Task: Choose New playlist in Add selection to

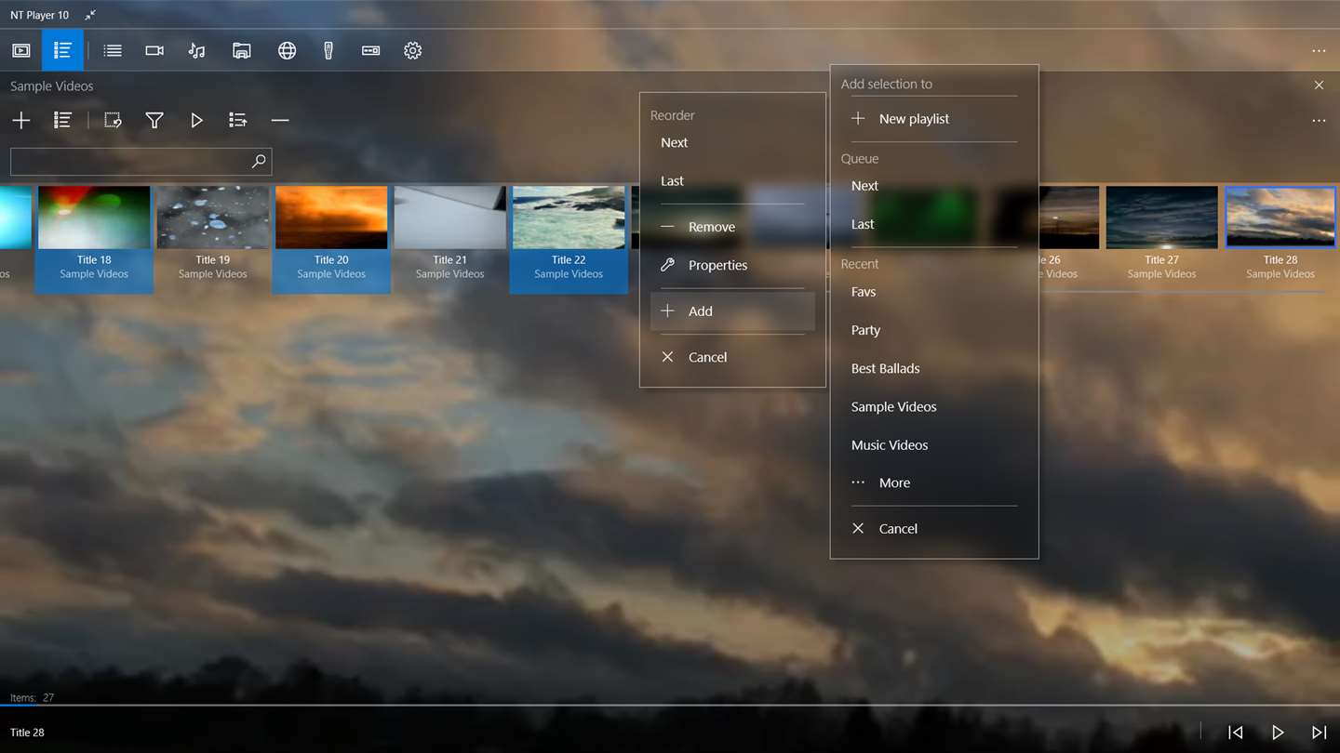Action: click(934, 119)
